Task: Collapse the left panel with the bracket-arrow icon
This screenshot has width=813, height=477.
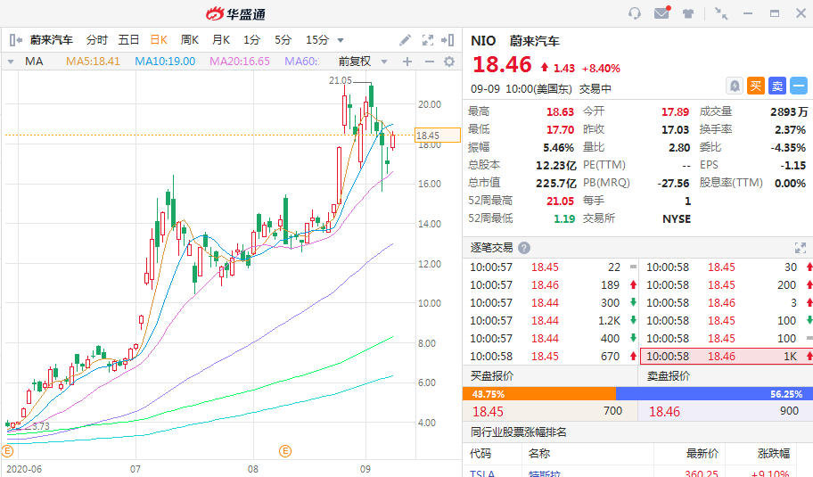Action: coord(15,40)
